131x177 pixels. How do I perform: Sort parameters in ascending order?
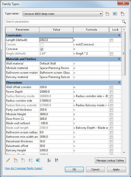[x=49, y=160]
